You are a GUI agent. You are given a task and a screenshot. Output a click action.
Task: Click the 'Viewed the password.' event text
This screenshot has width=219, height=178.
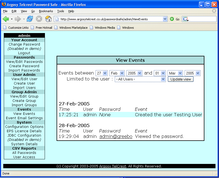tap(159, 136)
